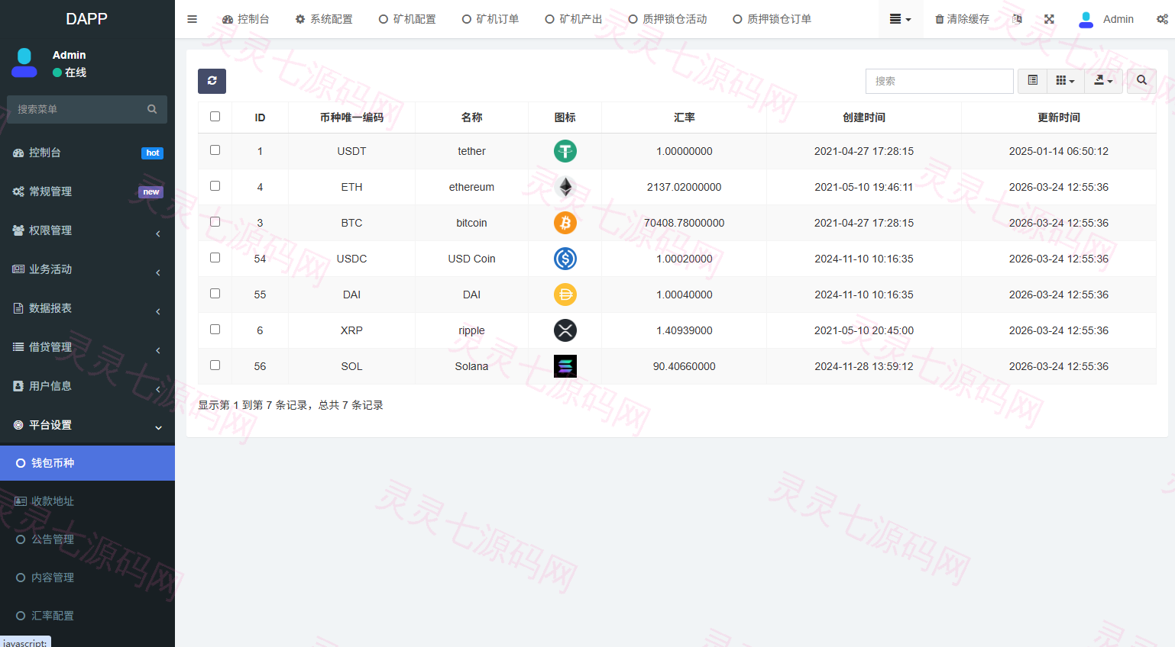Click the 清除缓存 clear cache button
The height and width of the screenshot is (647, 1175).
tap(963, 19)
